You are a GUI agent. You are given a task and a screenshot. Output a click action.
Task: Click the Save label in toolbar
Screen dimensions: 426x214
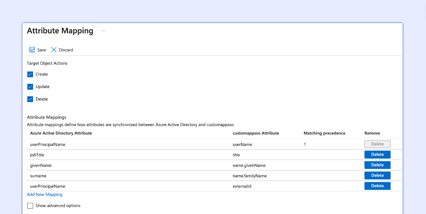[42, 50]
